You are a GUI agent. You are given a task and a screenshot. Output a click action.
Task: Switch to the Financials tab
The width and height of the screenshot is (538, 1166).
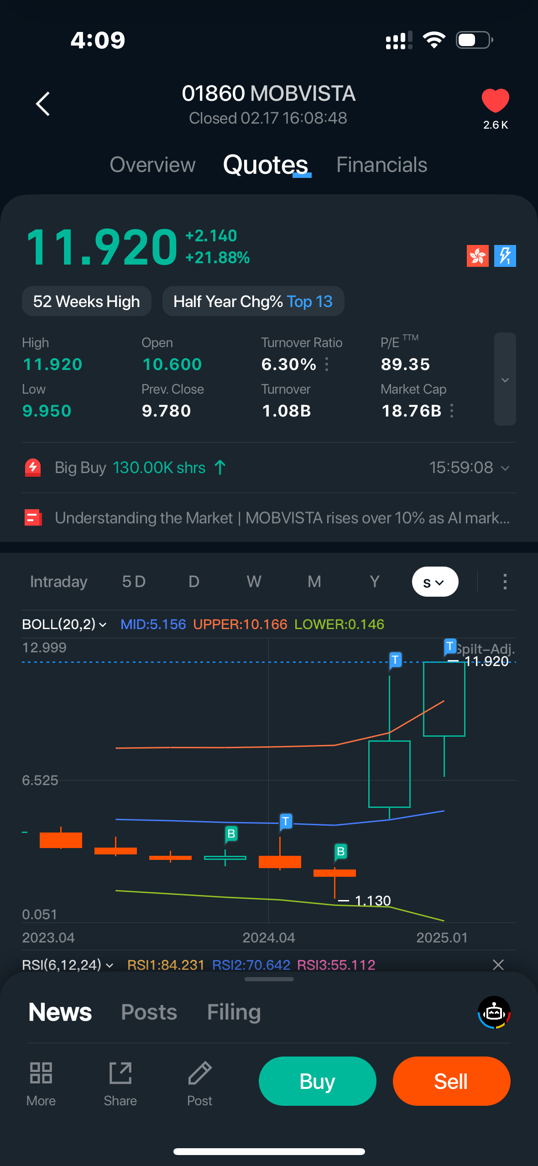381,165
